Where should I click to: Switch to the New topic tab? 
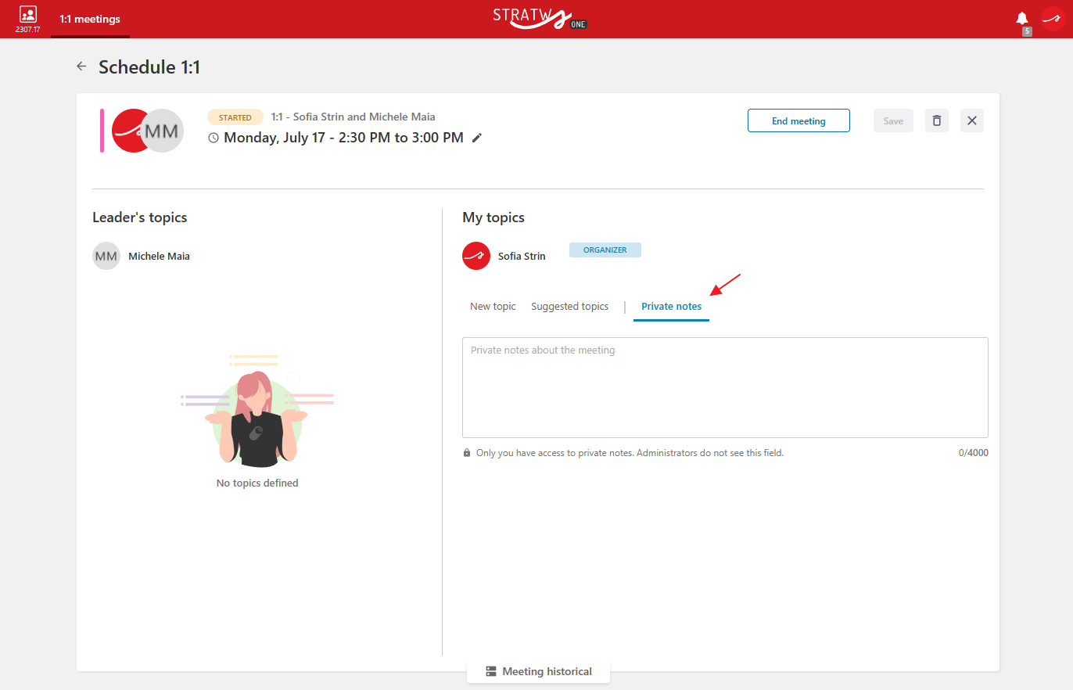(x=493, y=307)
